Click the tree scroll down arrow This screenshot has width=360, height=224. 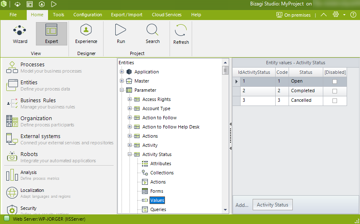(225, 210)
